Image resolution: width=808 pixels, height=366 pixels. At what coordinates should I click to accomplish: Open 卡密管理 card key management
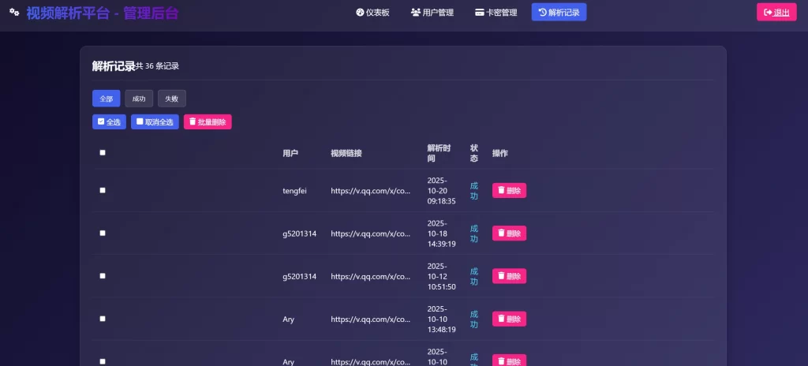(496, 13)
